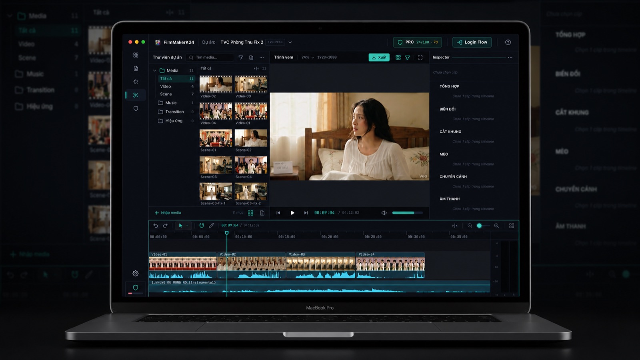Select the sparkle effects icon in left sidebar
The image size is (640, 360).
[136, 82]
